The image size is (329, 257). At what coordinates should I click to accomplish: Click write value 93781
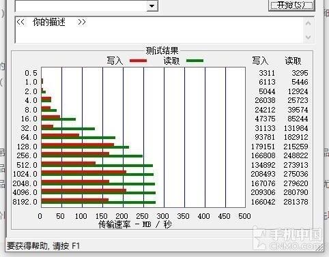click(265, 137)
